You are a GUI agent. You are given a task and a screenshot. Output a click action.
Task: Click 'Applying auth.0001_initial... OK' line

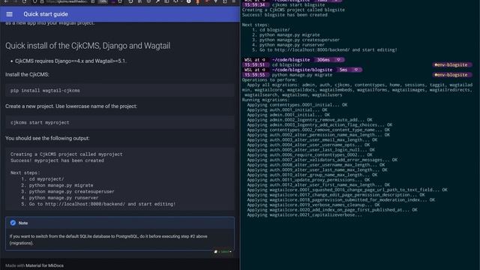coord(287,109)
